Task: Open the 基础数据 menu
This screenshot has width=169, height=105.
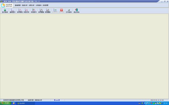Action: [18, 5]
